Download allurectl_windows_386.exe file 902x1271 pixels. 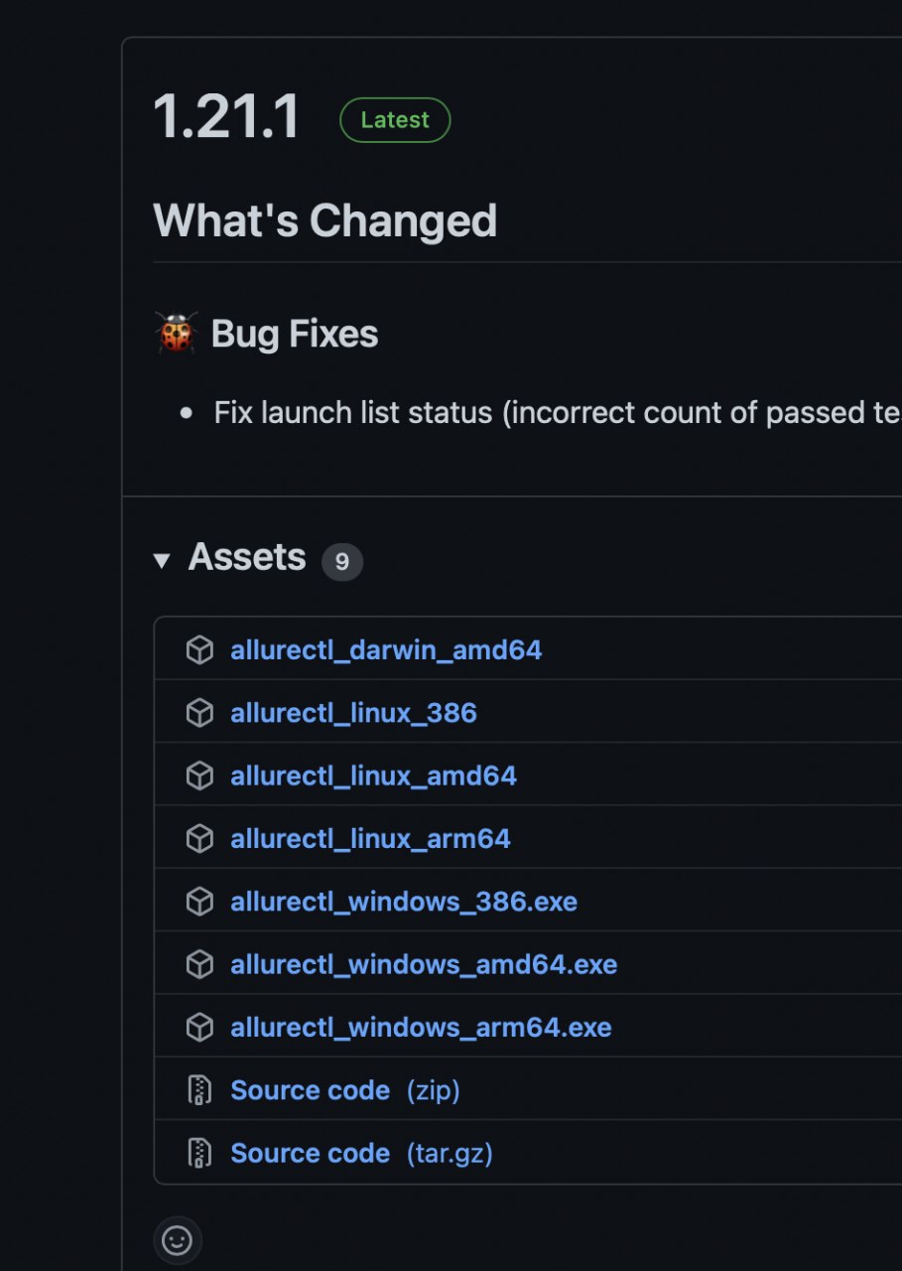click(404, 902)
